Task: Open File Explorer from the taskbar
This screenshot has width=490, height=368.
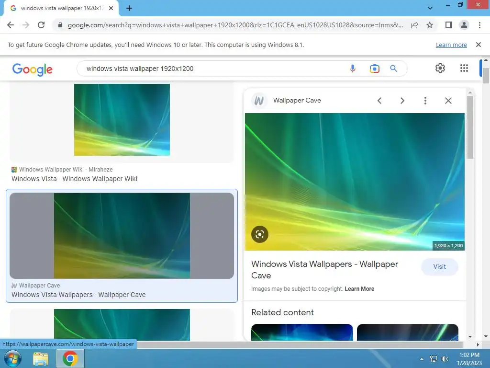Action: [41, 358]
